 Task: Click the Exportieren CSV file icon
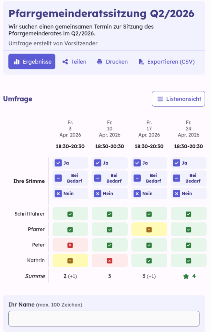[x=141, y=62]
